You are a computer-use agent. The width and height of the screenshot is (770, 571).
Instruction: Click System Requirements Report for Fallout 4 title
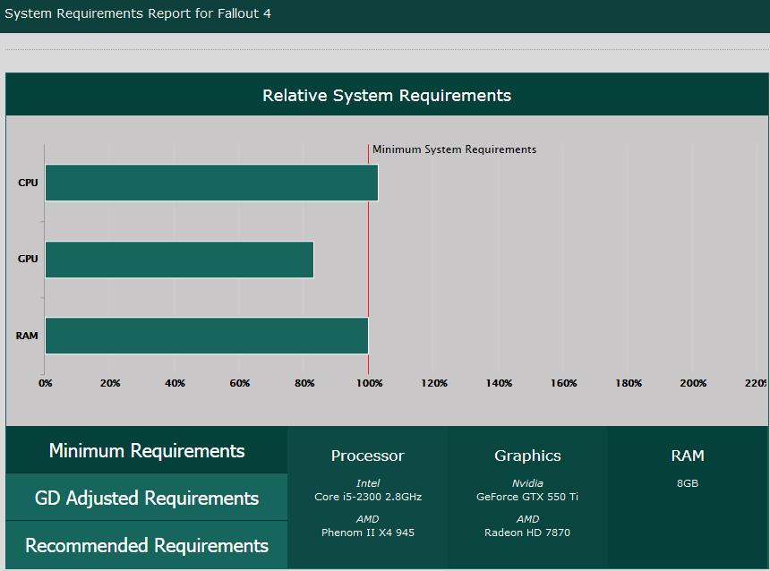point(138,13)
